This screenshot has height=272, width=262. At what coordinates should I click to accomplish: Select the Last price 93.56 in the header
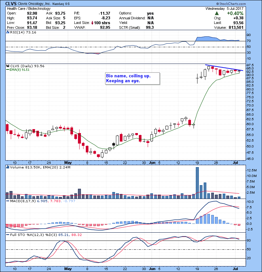(238, 23)
